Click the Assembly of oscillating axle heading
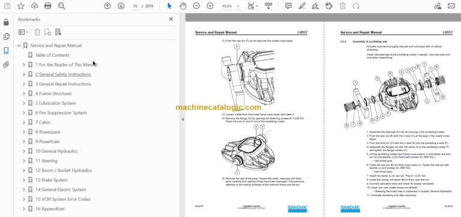The image size is (461, 217). 370,42
